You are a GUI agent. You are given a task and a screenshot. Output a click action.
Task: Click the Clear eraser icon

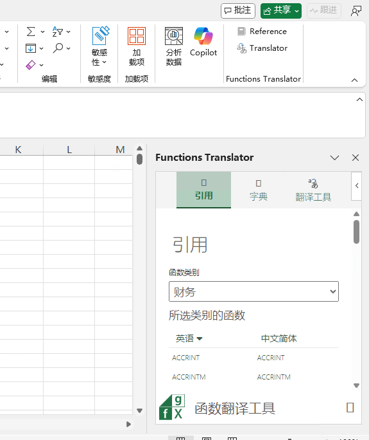31,65
